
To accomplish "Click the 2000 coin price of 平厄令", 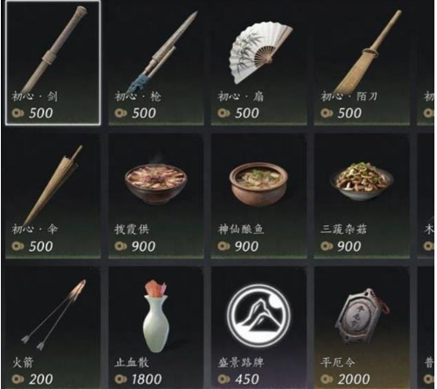I will 354,379.
